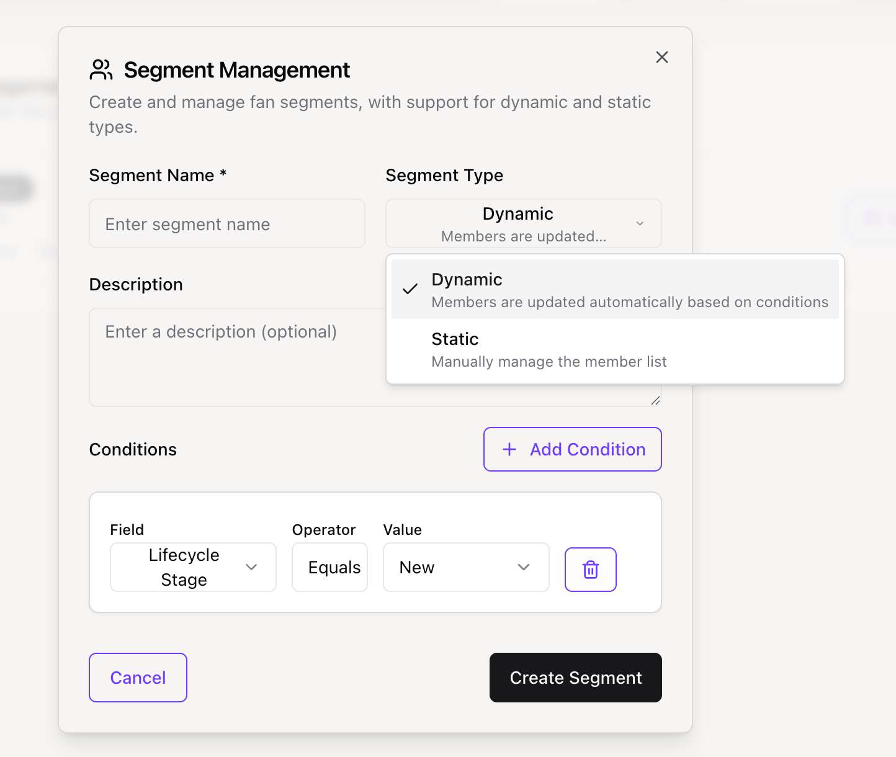Click the plus icon in Add Condition
This screenshot has height=757, width=896.
(509, 449)
